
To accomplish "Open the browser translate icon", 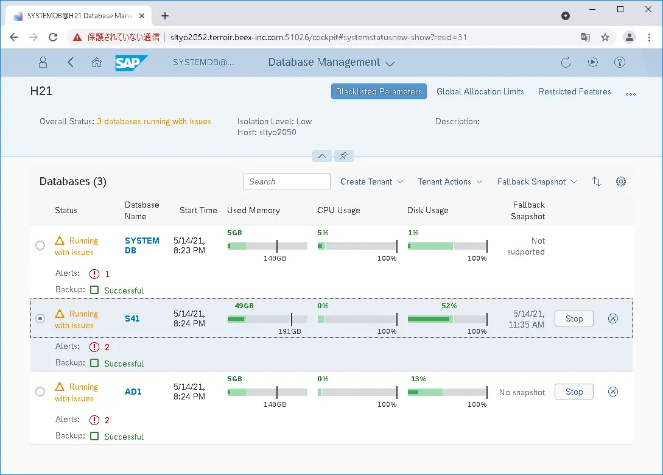I will (x=585, y=37).
